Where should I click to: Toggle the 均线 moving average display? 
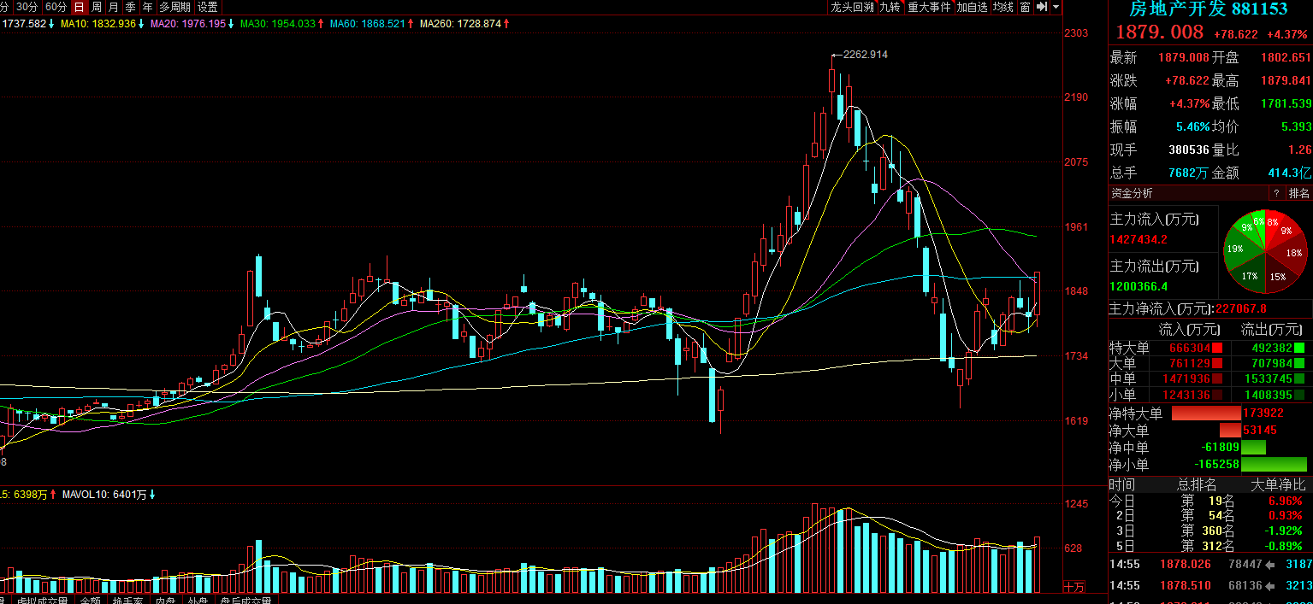(x=1002, y=7)
